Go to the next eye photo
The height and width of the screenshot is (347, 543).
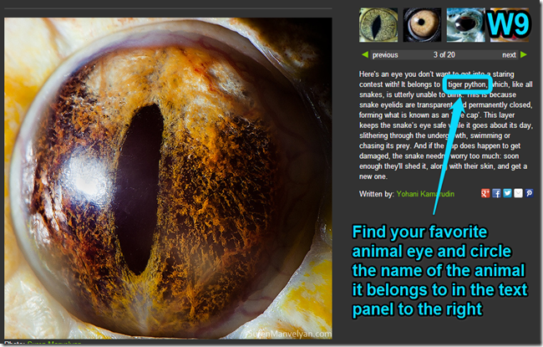509,55
